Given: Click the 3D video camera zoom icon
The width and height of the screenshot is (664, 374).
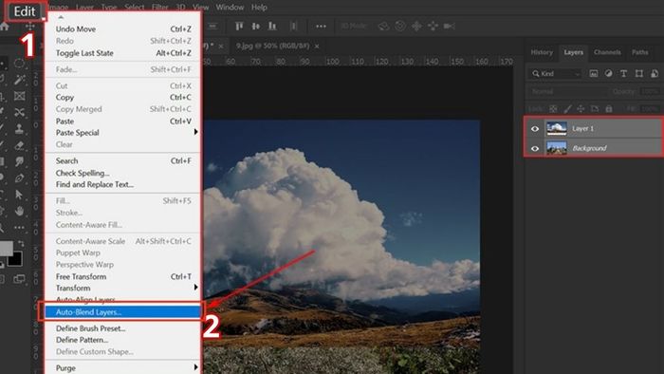Looking at the screenshot, I should [x=449, y=27].
